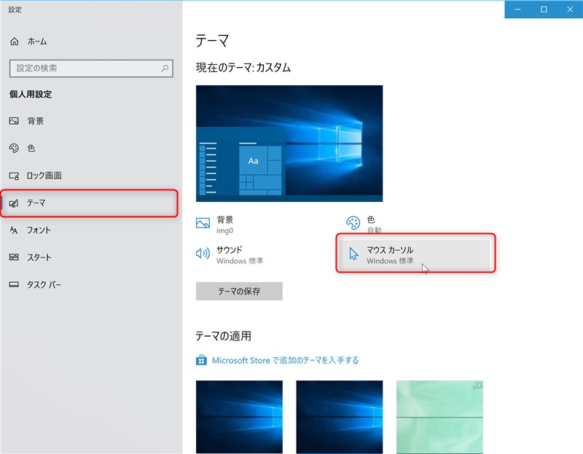Click the current theme preview image
The height and width of the screenshot is (454, 583).
coord(289,144)
